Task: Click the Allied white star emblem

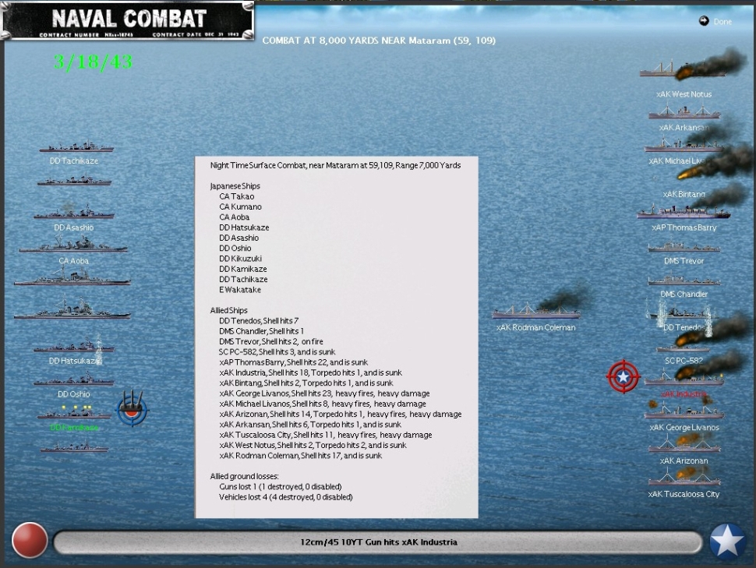Action: tap(728, 541)
